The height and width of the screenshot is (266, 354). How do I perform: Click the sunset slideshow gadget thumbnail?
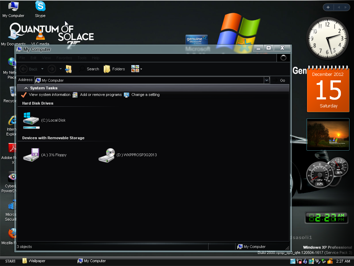[328, 134]
